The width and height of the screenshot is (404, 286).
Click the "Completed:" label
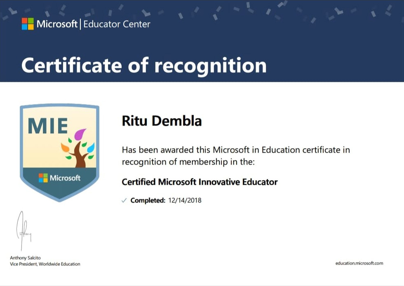[x=148, y=200]
